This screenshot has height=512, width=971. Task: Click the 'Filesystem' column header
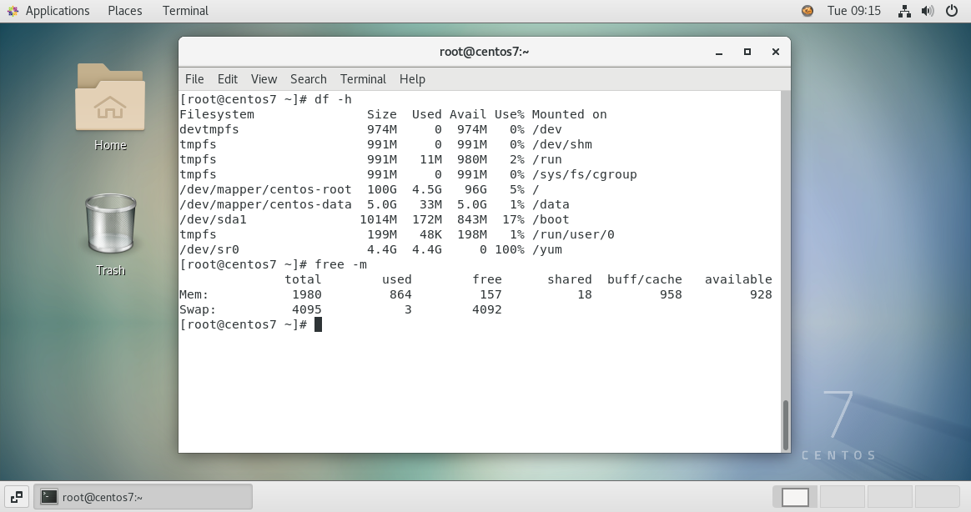tap(217, 114)
